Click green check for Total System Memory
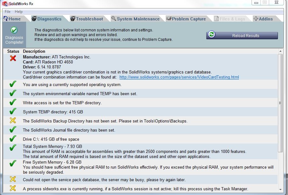The width and height of the screenshot is (288, 195). [13, 148]
